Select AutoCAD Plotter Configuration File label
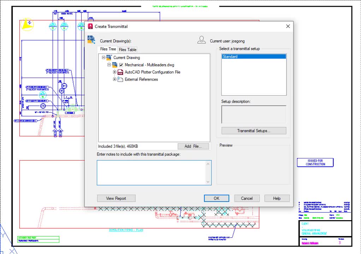361x254 pixels. pos(152,72)
